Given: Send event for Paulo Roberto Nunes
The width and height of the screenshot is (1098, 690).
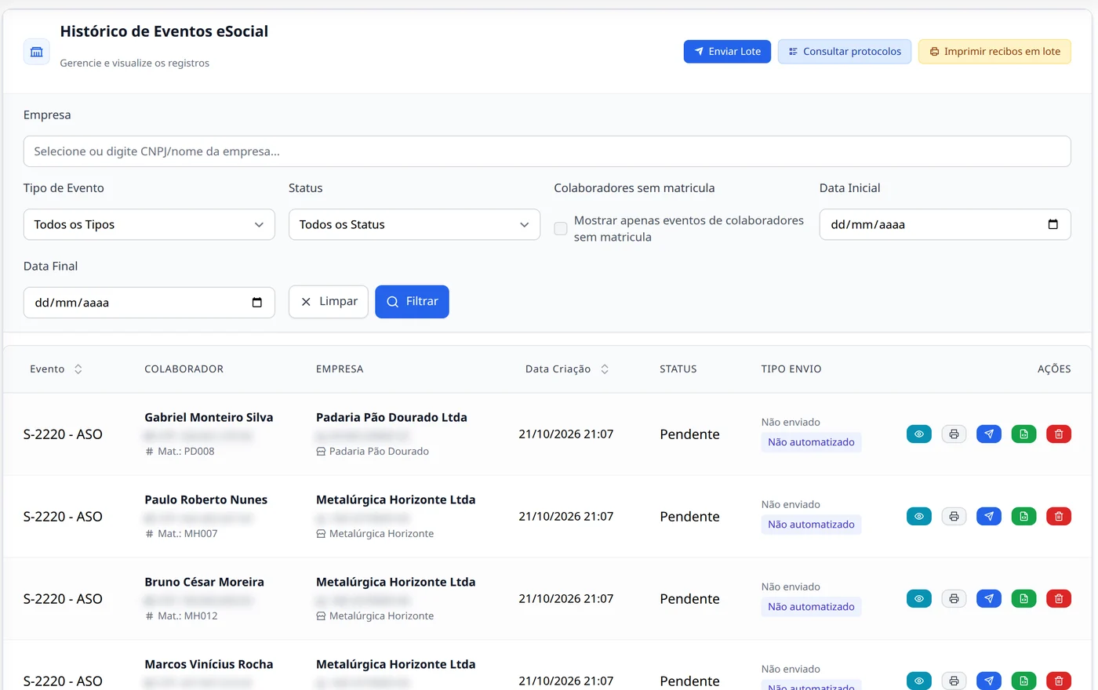Looking at the screenshot, I should click(989, 516).
